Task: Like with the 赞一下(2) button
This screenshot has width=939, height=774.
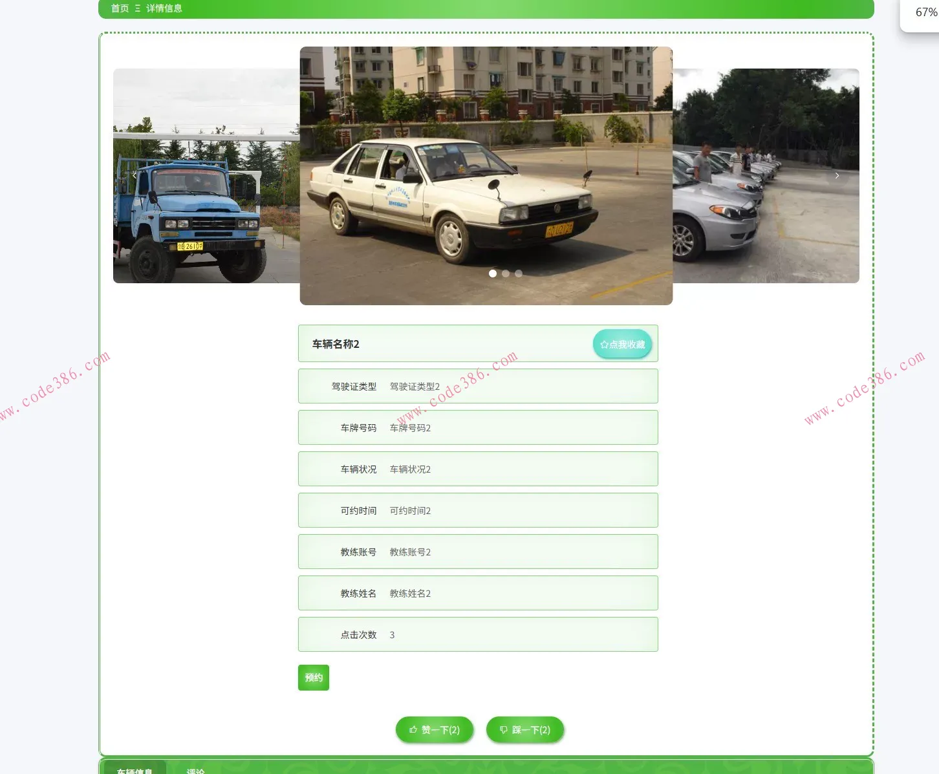Action: point(435,730)
